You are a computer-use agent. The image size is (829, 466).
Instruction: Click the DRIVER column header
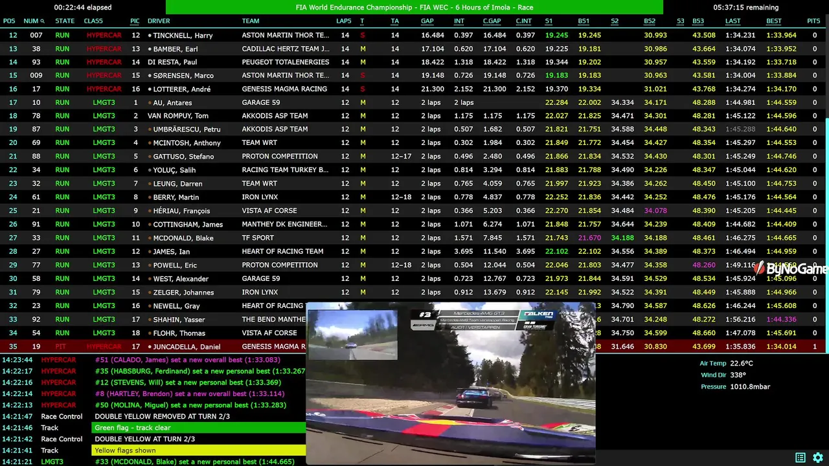click(159, 21)
